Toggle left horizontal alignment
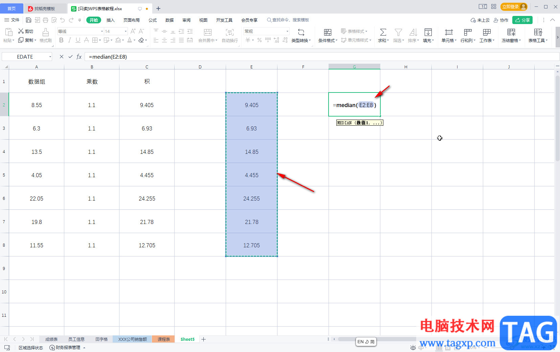Viewport: 560px width, 352px height. (x=156, y=40)
